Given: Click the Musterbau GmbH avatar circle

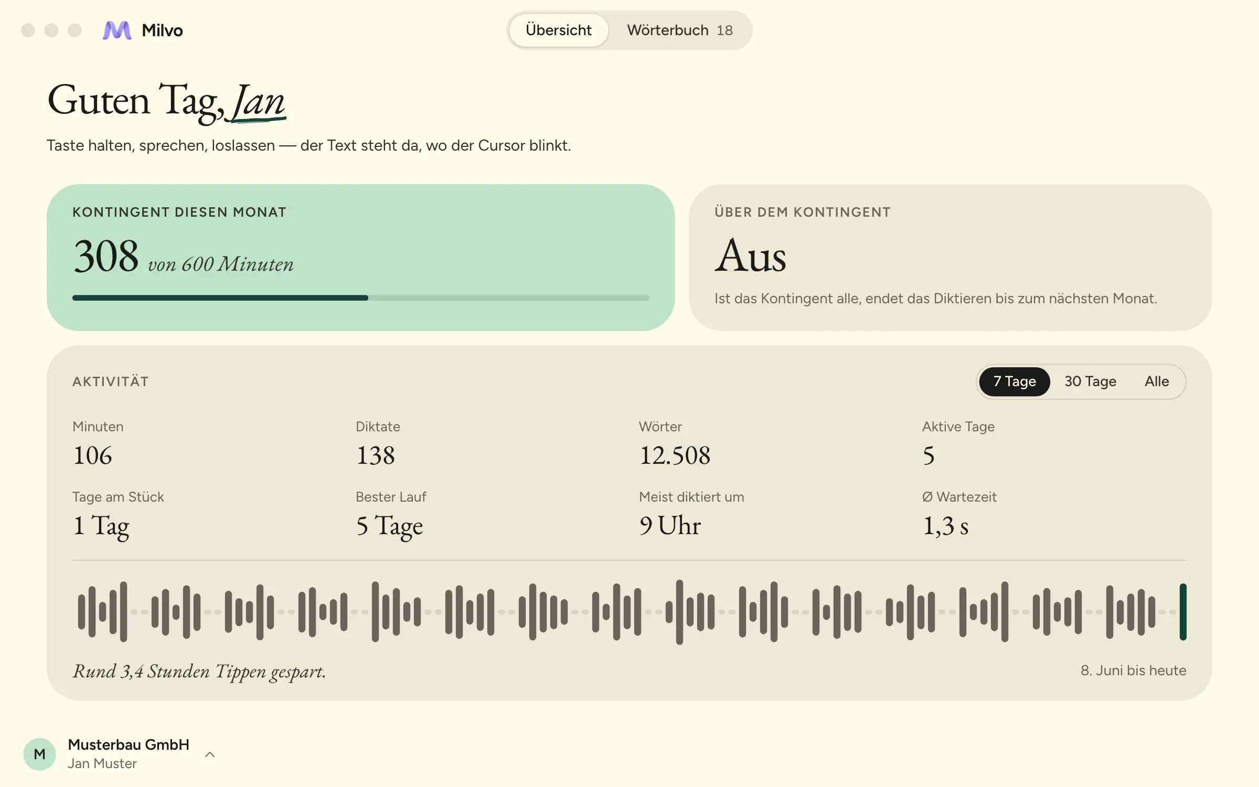Looking at the screenshot, I should point(40,754).
